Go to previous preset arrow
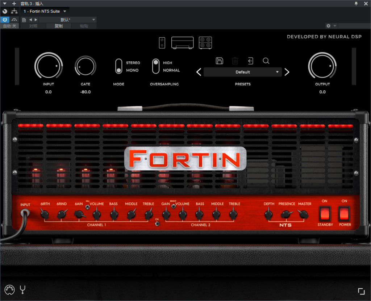Screen dimensions: 371x301 (x=199, y=72)
